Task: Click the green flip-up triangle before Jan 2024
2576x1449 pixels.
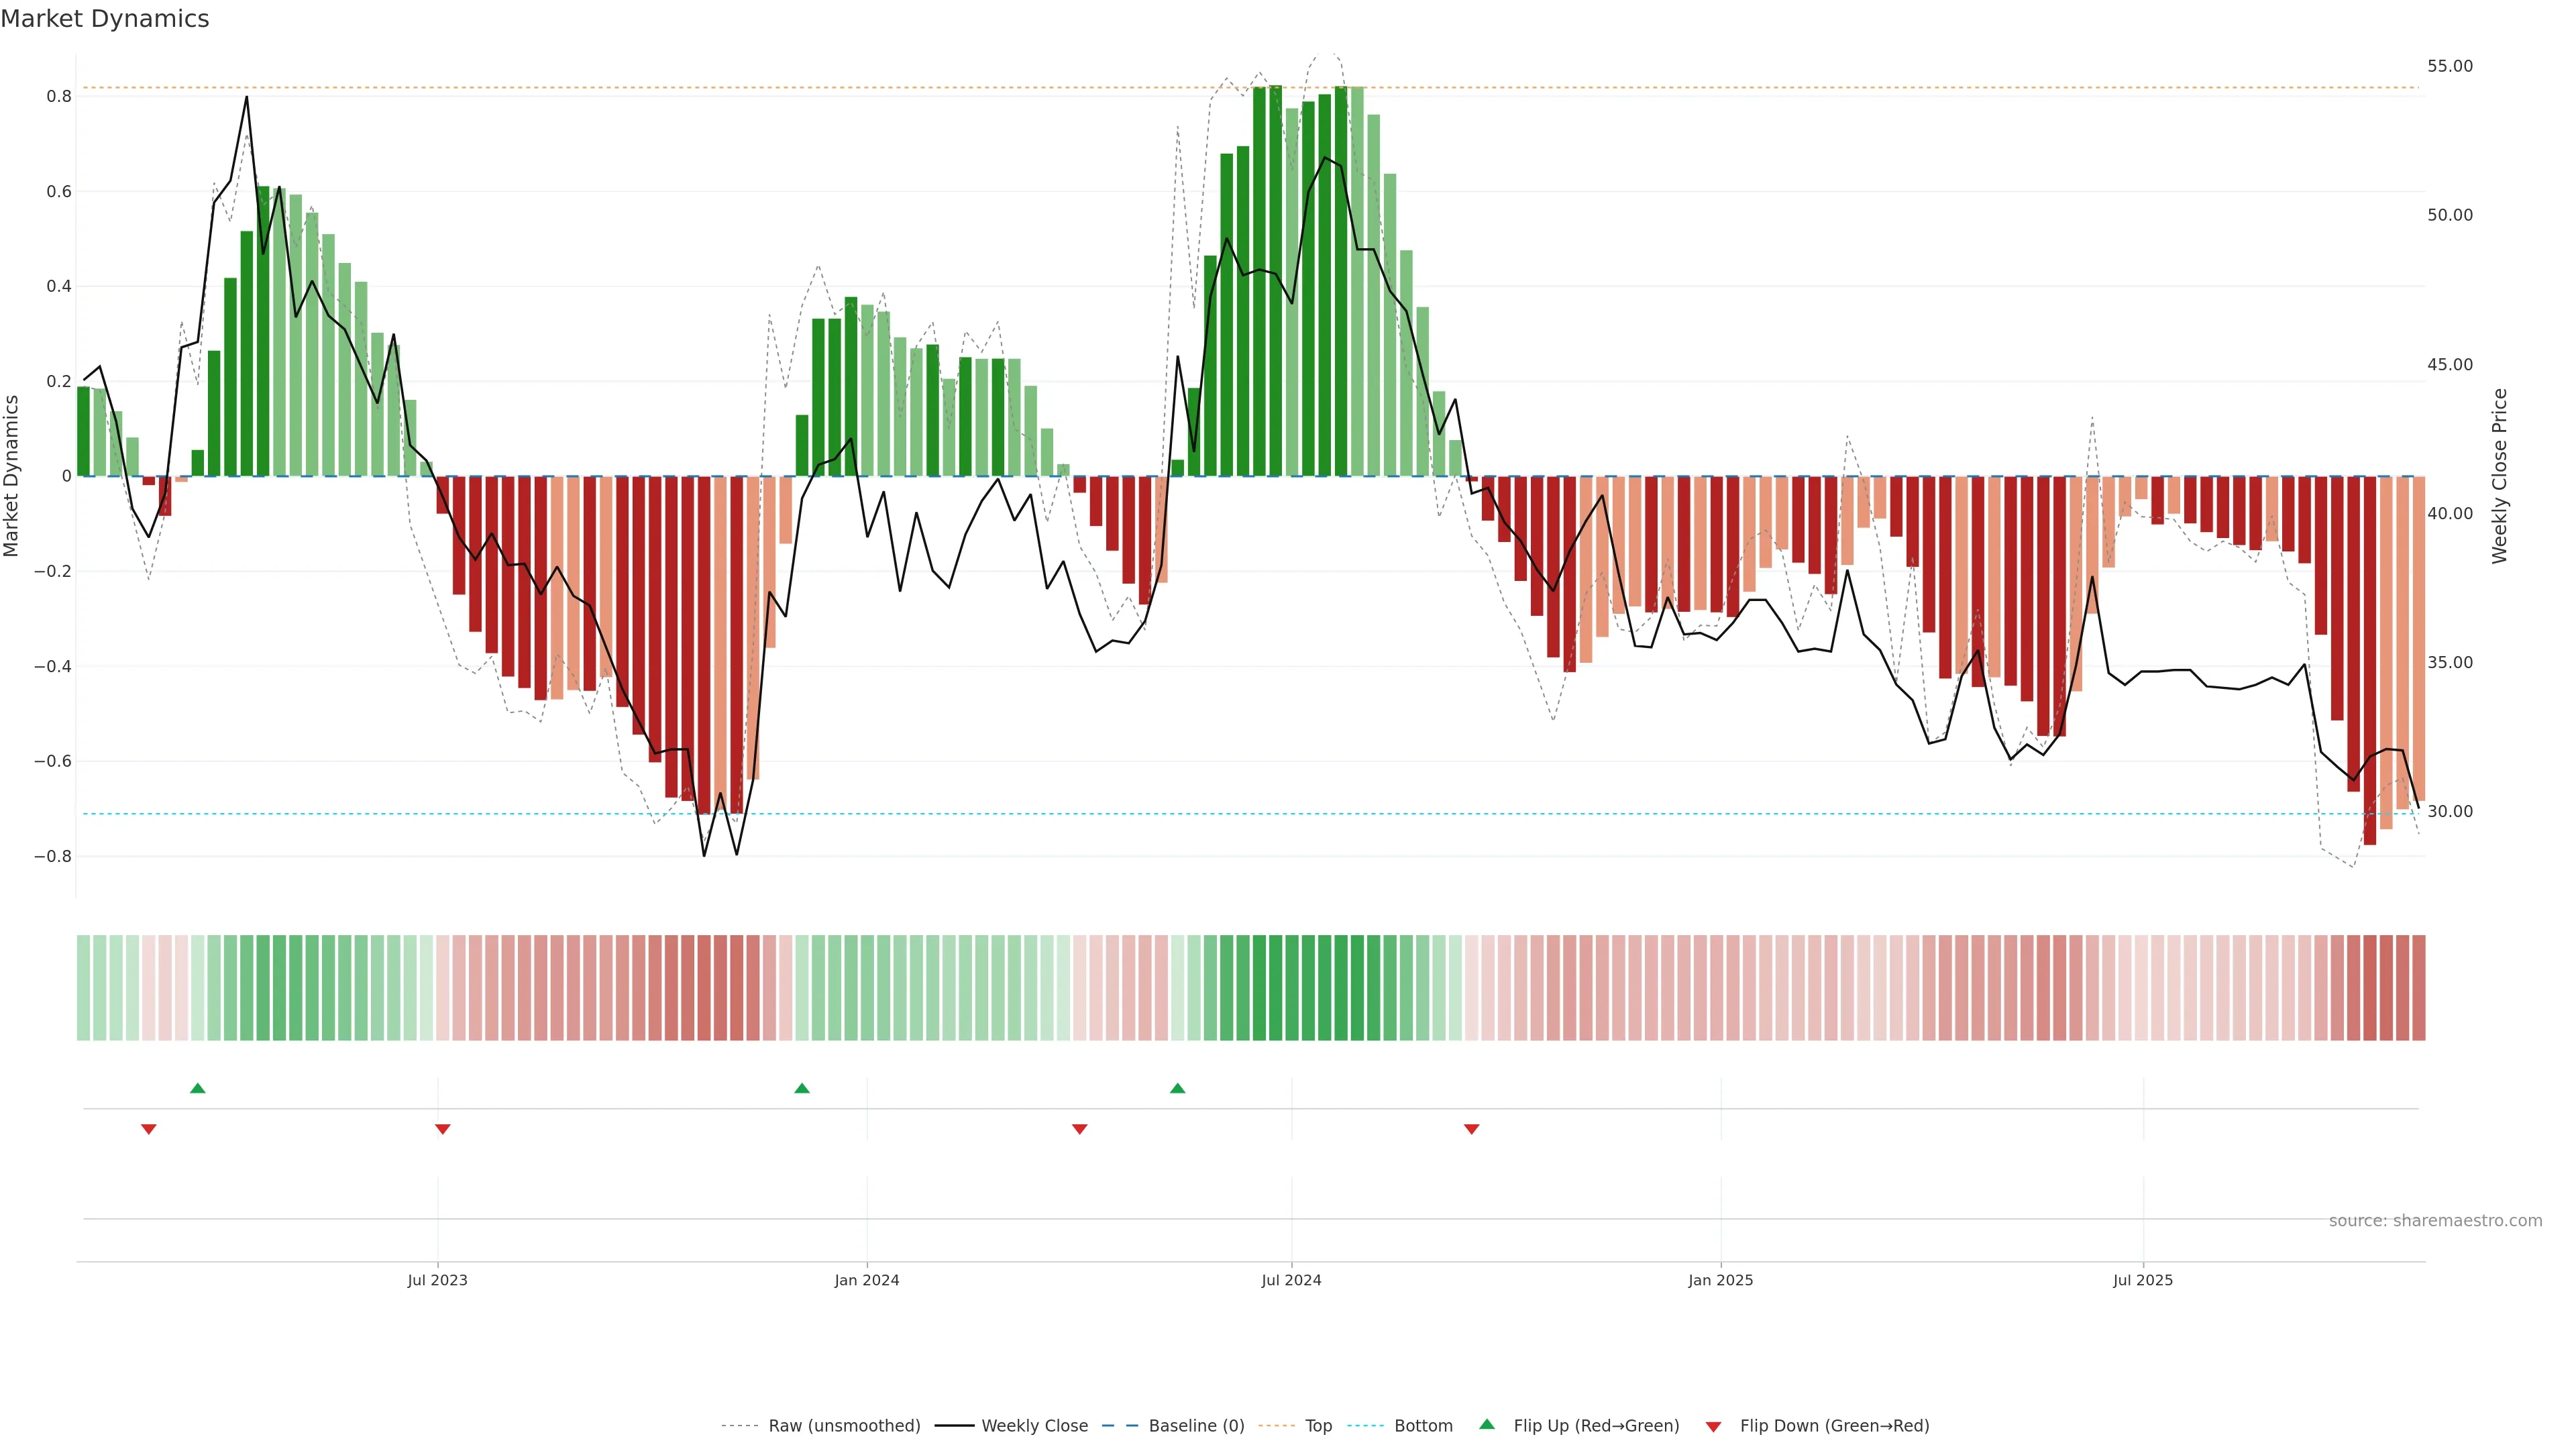Action: click(802, 1088)
